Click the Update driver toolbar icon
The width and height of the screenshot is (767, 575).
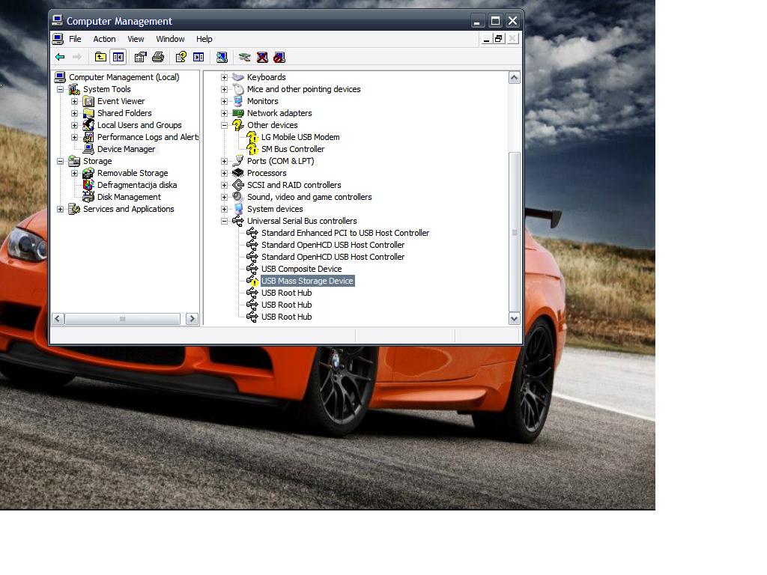click(244, 57)
